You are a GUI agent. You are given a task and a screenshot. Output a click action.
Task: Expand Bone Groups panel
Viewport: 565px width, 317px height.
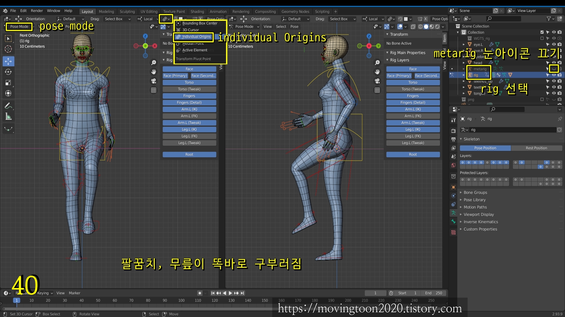coord(475,193)
